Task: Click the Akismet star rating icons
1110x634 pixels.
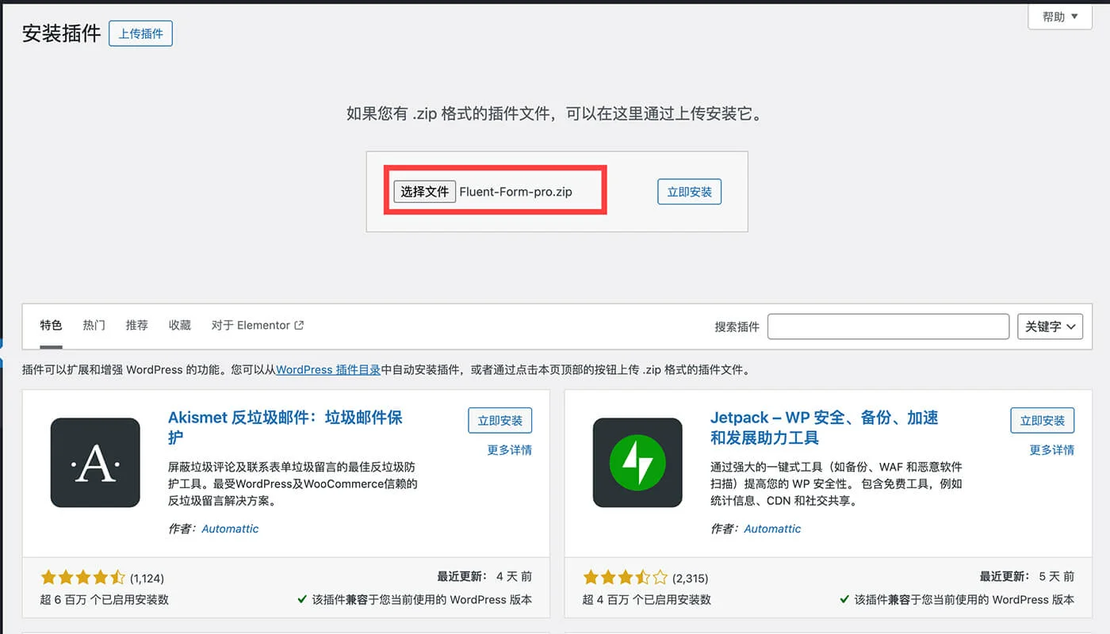Action: coord(82,578)
